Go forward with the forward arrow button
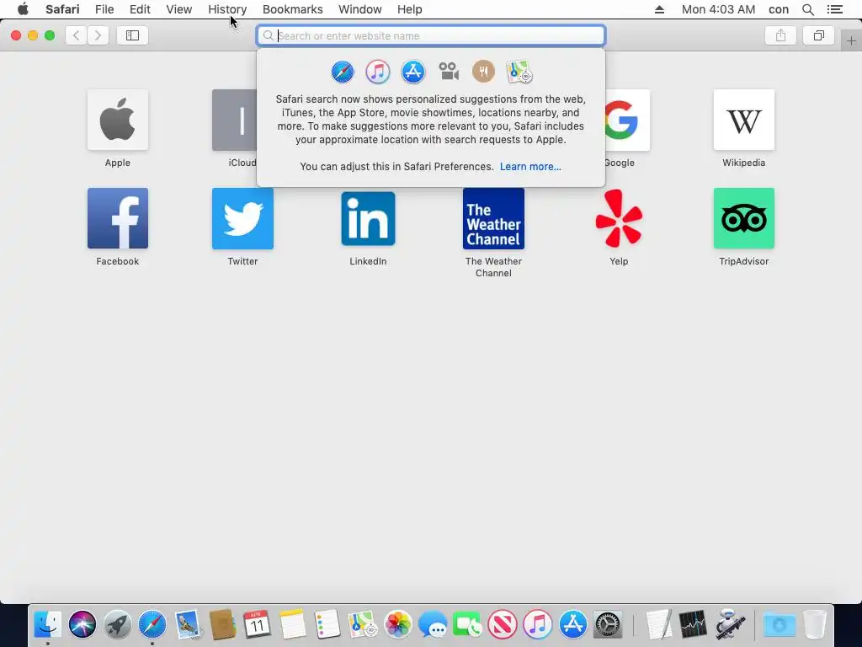 tap(98, 35)
